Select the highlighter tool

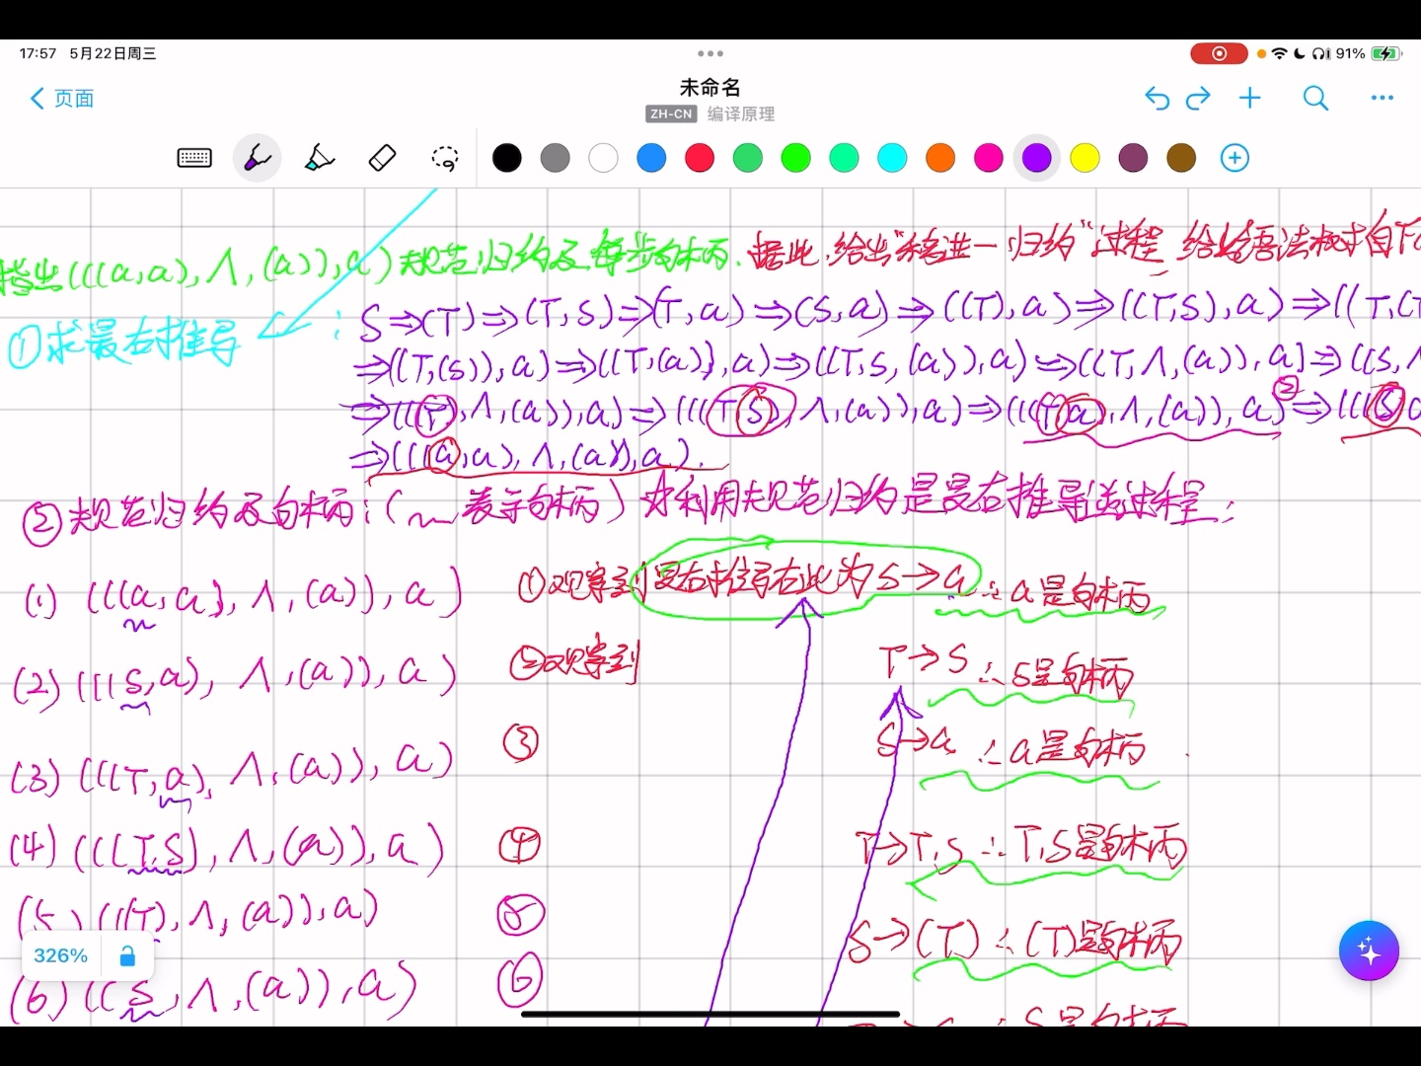click(x=320, y=158)
